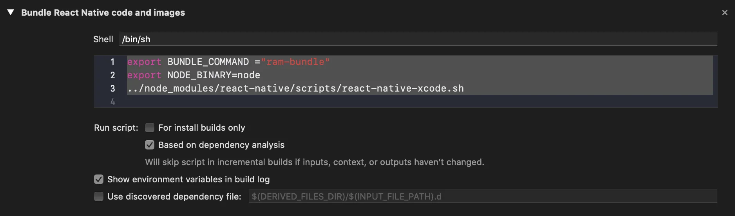Enable For install builds only checkbox
The image size is (735, 216).
[x=150, y=128]
